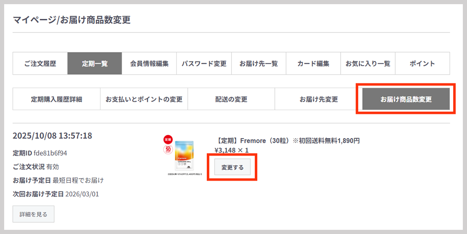Open the お届け先変更 sub-tab
467x234 pixels.
tap(319, 99)
